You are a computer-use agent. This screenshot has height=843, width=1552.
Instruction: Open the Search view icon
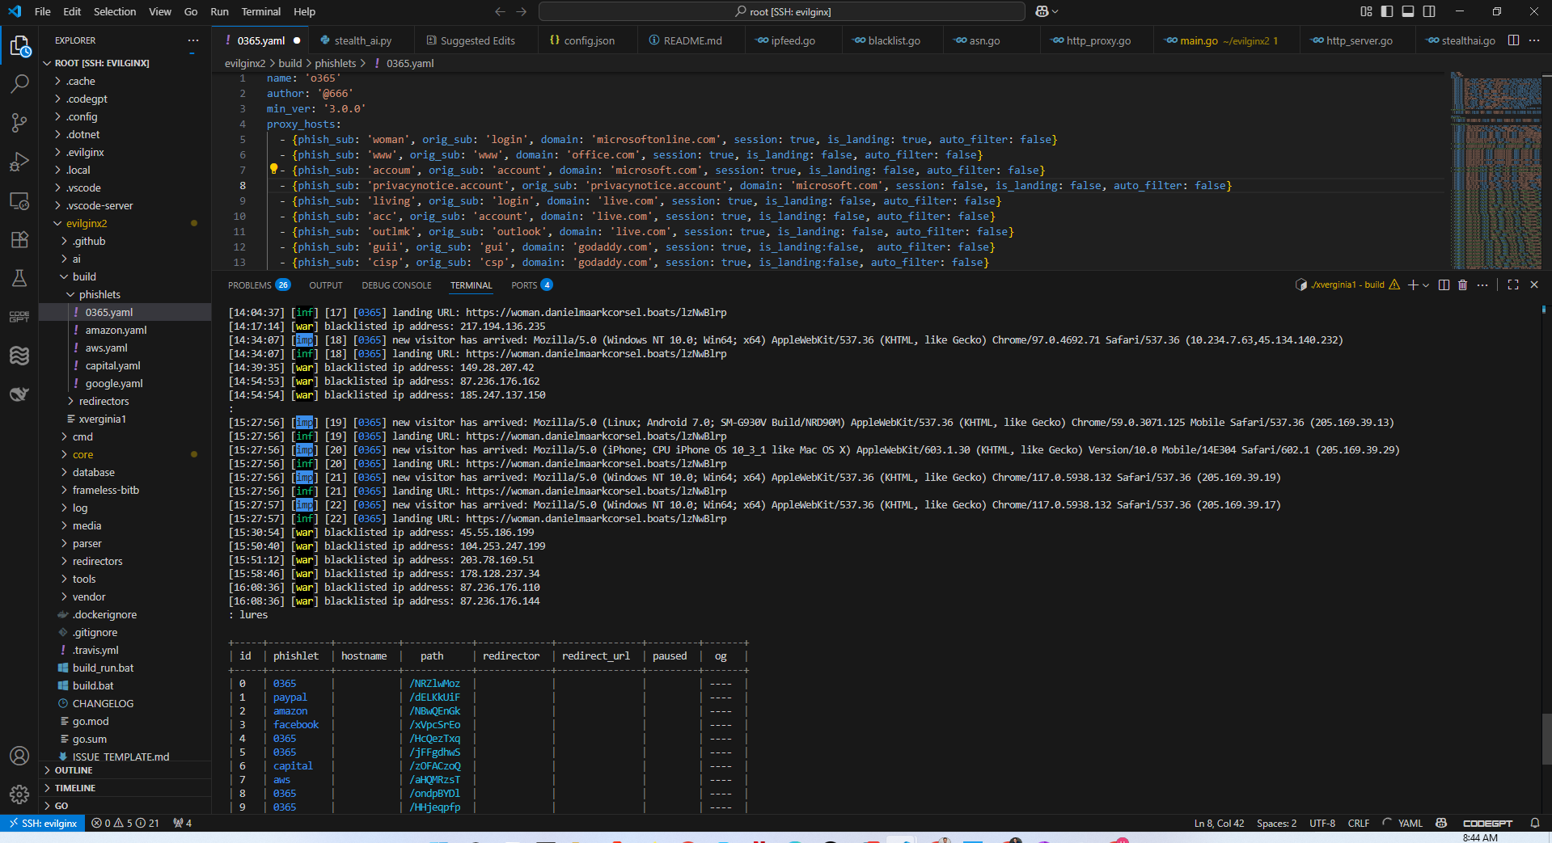pos(19,83)
